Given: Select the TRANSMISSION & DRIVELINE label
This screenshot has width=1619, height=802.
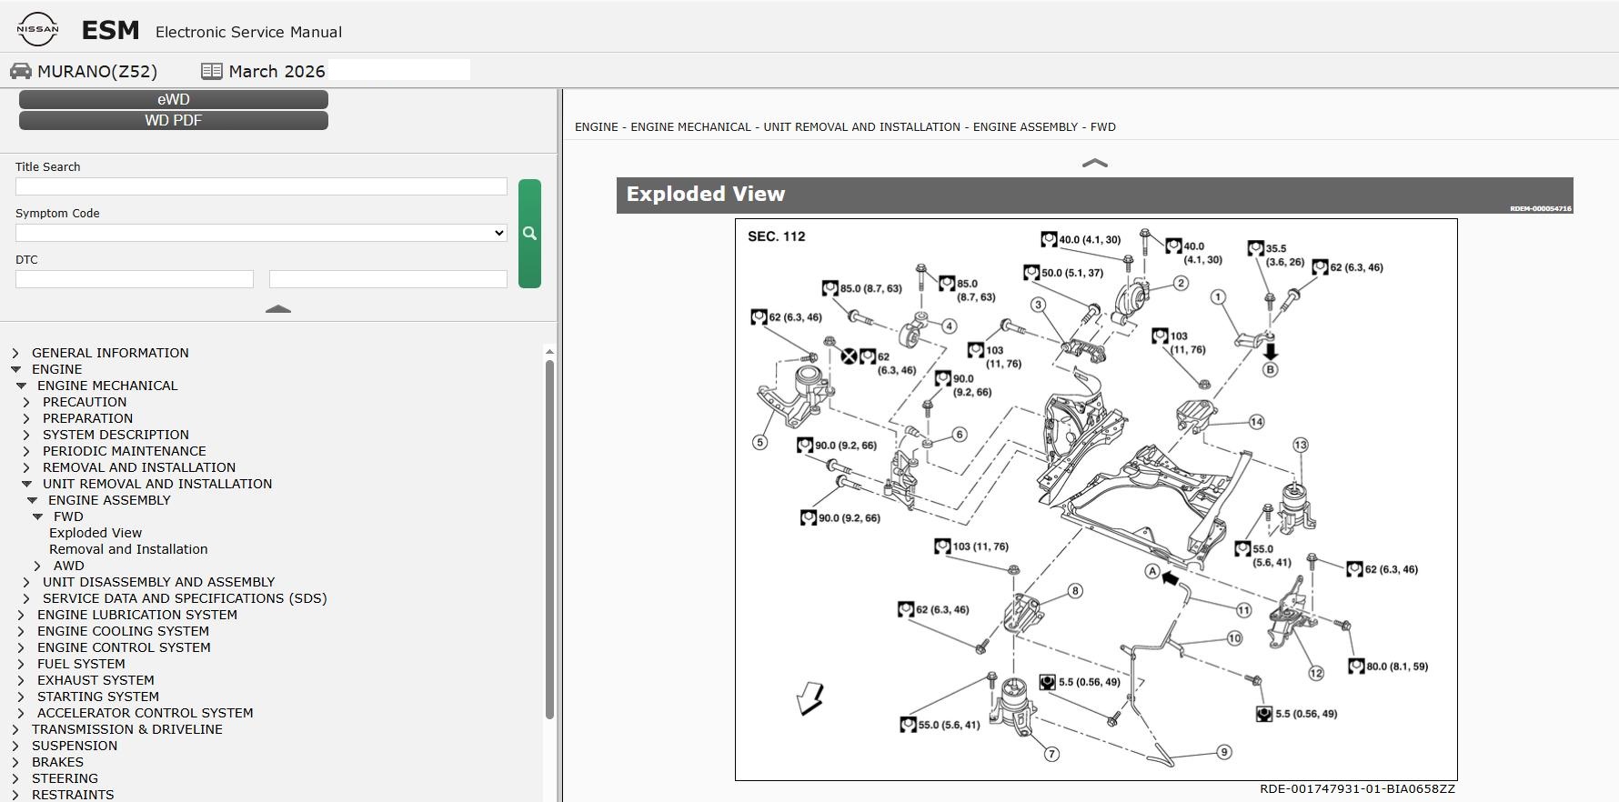Looking at the screenshot, I should coord(127,729).
